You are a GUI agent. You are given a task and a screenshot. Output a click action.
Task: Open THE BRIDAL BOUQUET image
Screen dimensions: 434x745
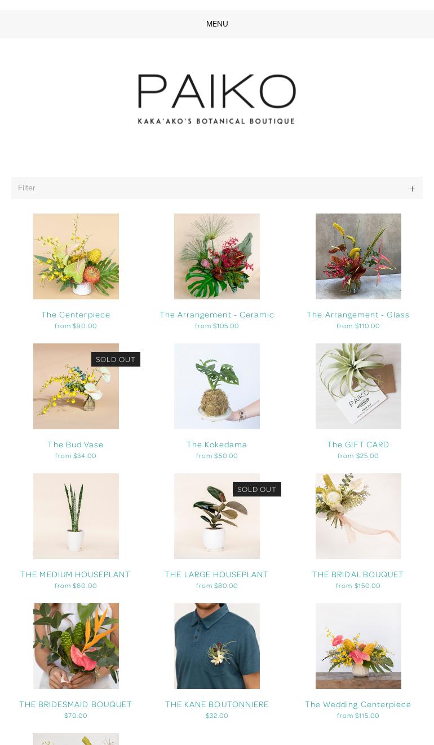click(x=358, y=516)
